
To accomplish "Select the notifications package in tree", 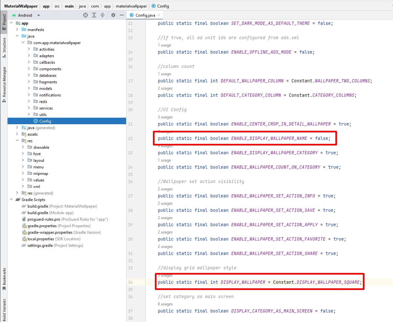I will [x=50, y=95].
